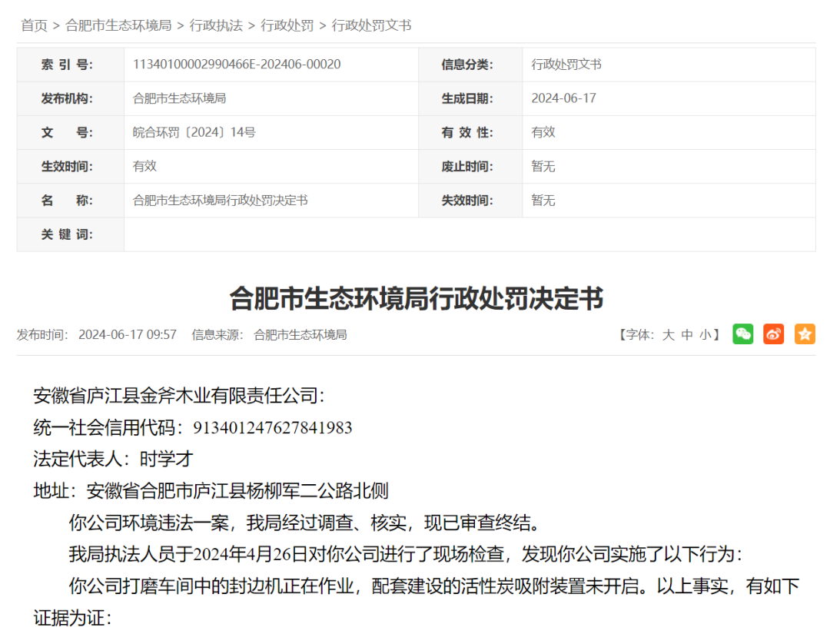830x634 pixels.
Task: Click the 失效时间 value 暂无
Action: pyautogui.click(x=543, y=200)
